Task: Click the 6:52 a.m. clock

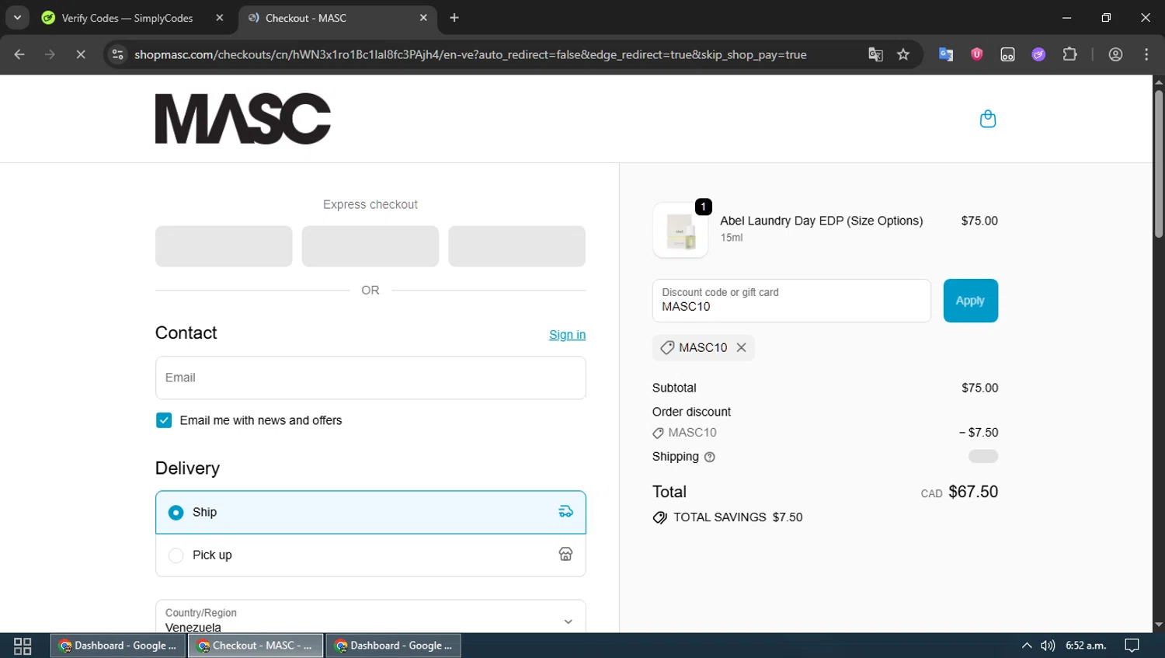Action: point(1086,646)
